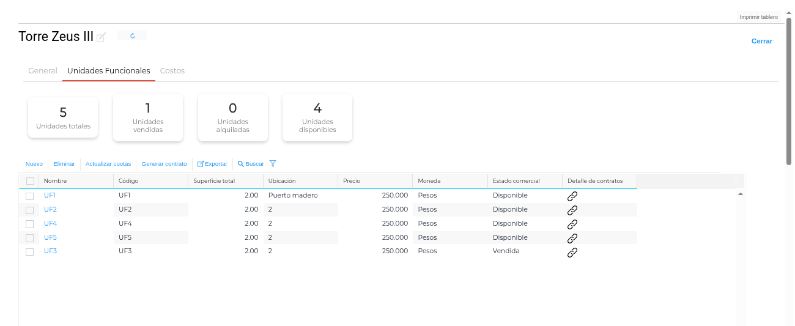795x326 pixels.
Task: Open contract detail link icon for UF2
Action: coord(572,210)
